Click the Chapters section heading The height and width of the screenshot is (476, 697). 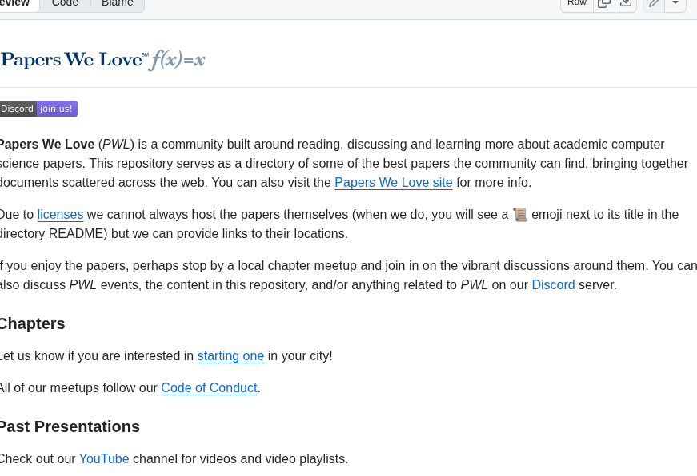[33, 323]
